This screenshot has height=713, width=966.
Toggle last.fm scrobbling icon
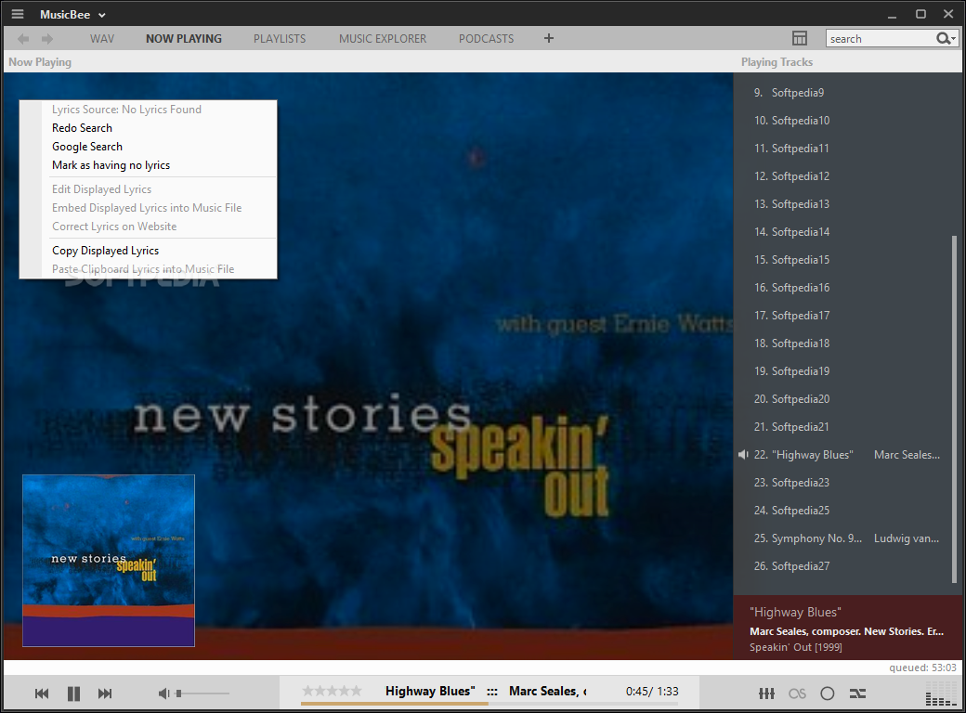point(797,694)
